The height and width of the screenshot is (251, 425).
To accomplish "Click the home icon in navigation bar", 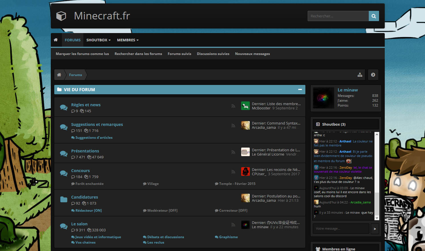I will (56, 40).
